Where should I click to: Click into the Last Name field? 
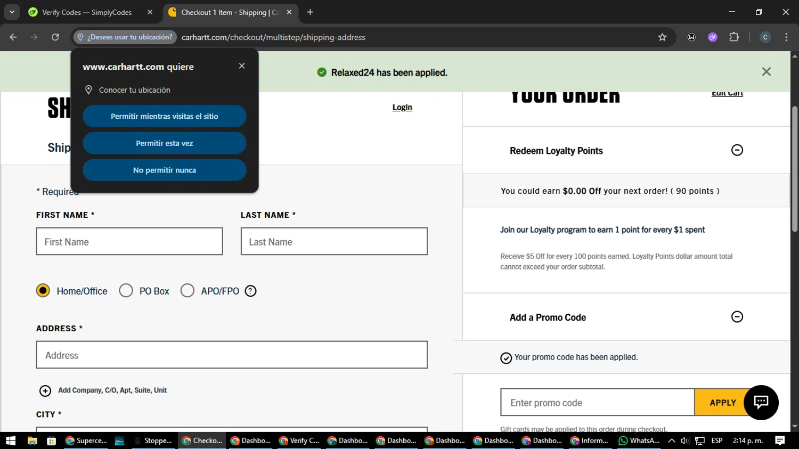[x=334, y=241]
